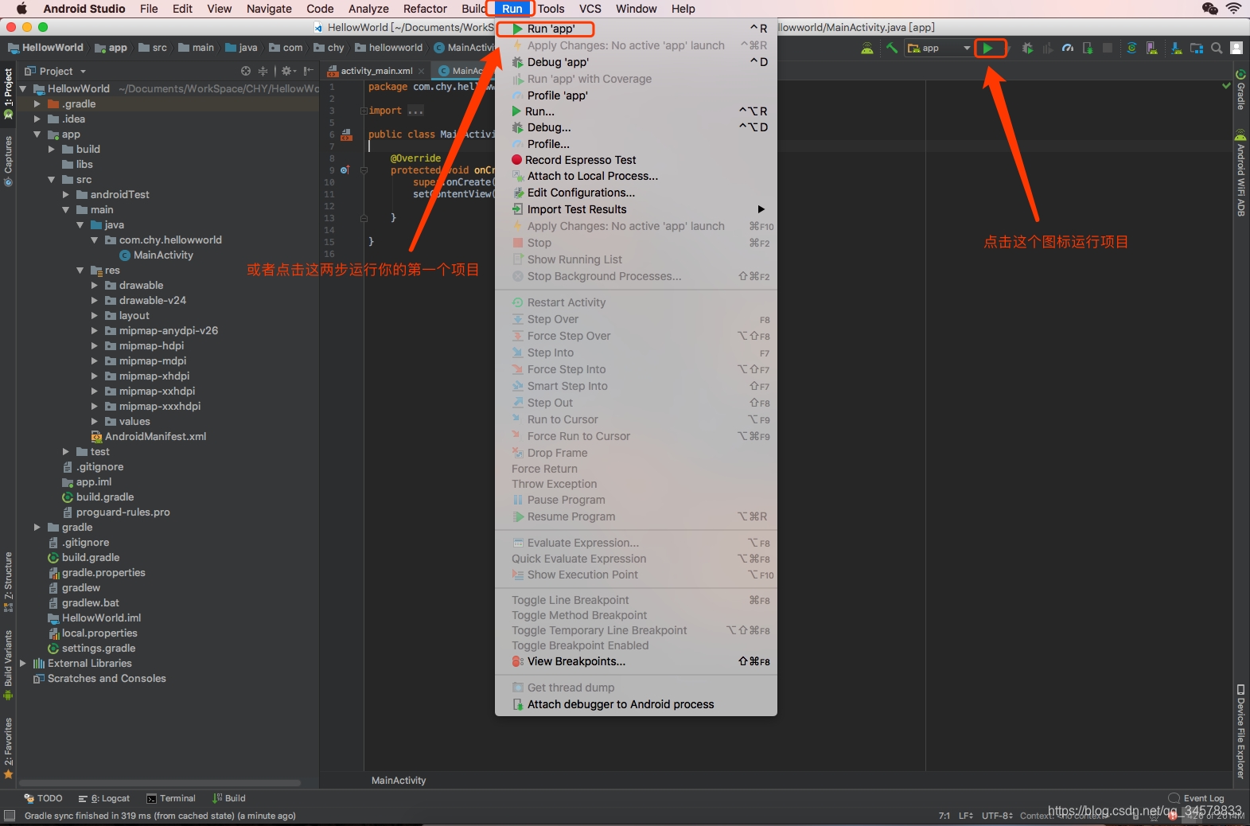Close the activity_main.xml tab
The image size is (1250, 826).
click(x=423, y=71)
